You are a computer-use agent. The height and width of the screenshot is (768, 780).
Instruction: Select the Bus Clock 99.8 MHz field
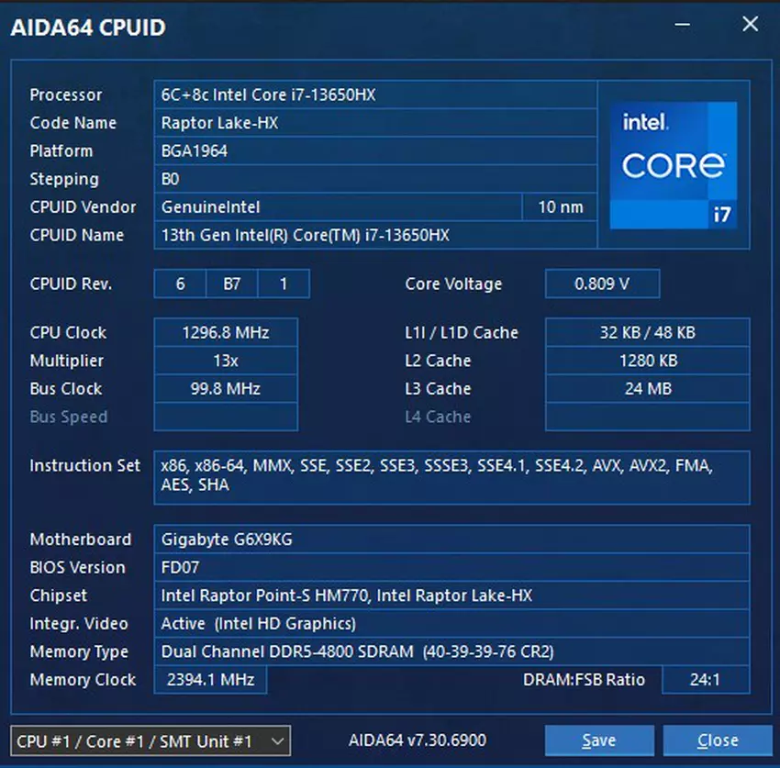pos(225,389)
